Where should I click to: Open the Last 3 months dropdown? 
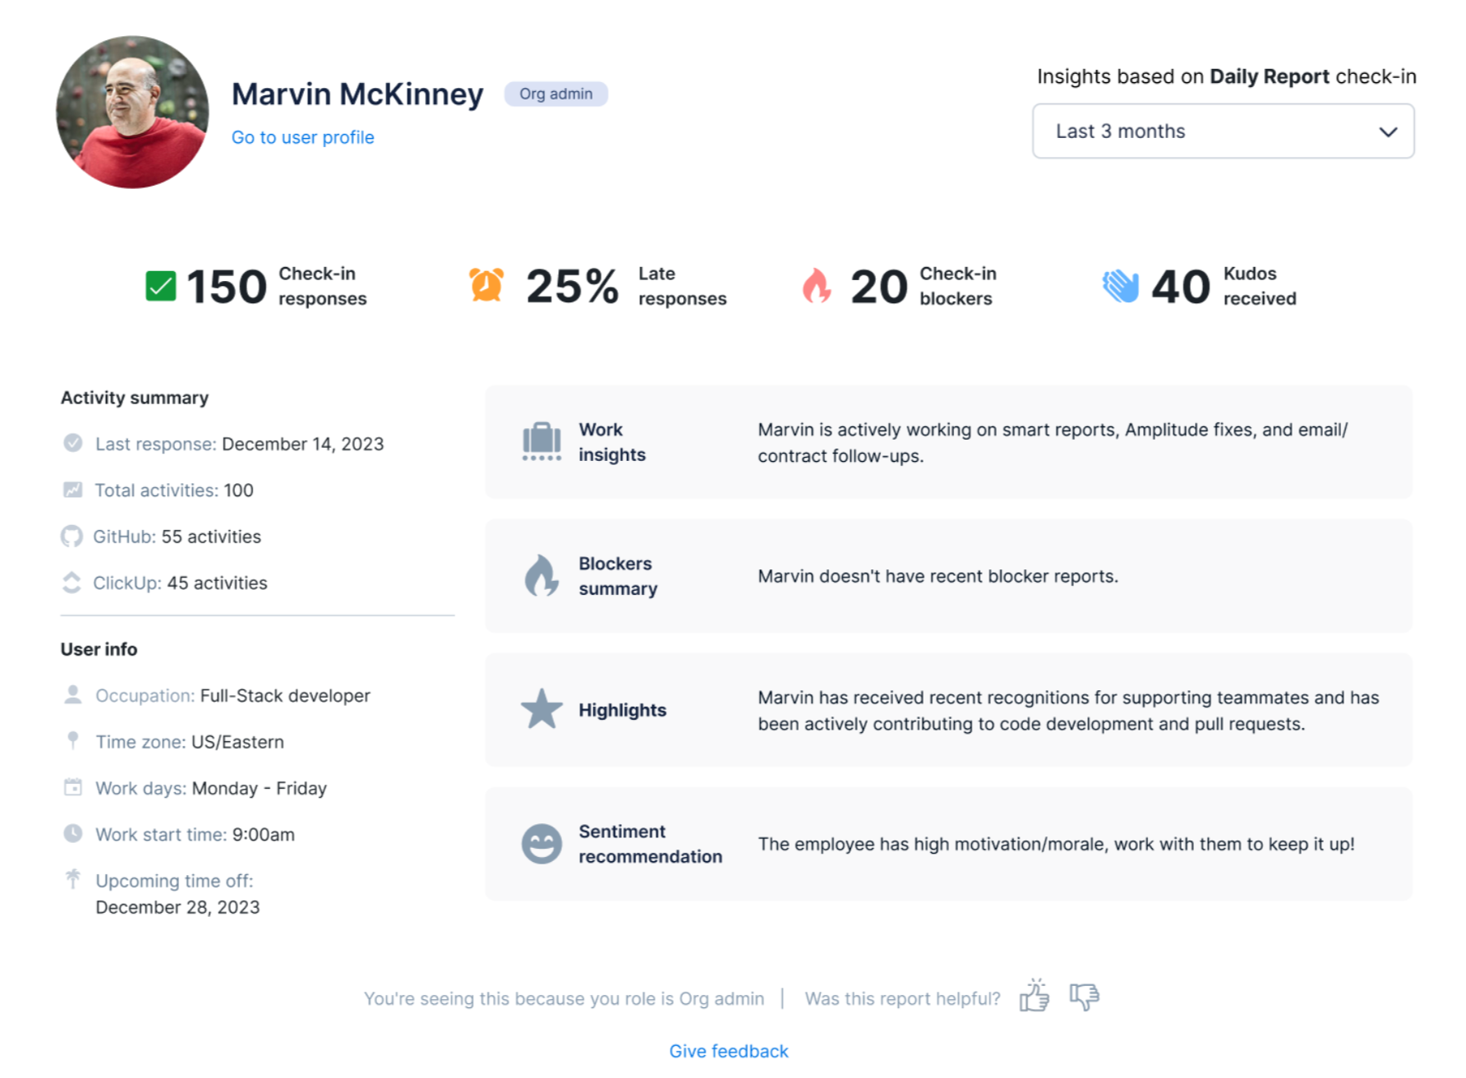(x=1222, y=131)
